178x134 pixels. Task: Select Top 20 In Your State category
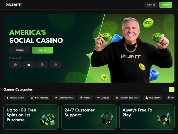[x=127, y=98]
